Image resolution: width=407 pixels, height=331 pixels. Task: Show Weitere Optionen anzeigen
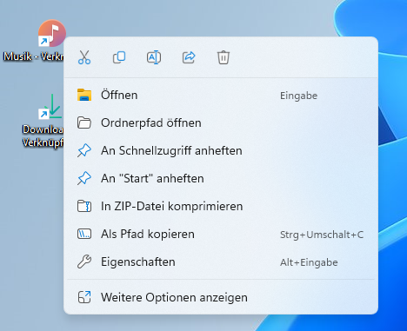(221, 297)
